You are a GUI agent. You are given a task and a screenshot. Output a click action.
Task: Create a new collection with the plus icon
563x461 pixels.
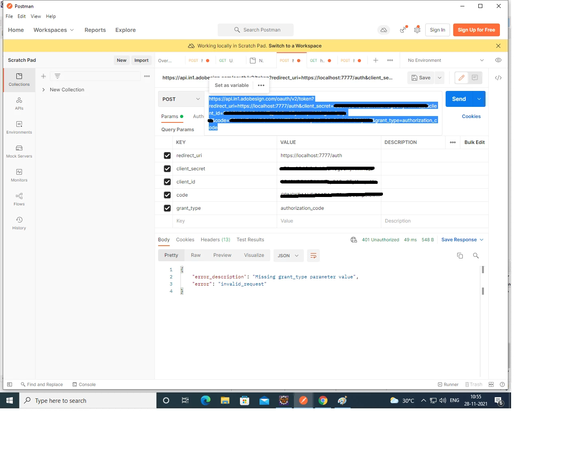(x=44, y=76)
